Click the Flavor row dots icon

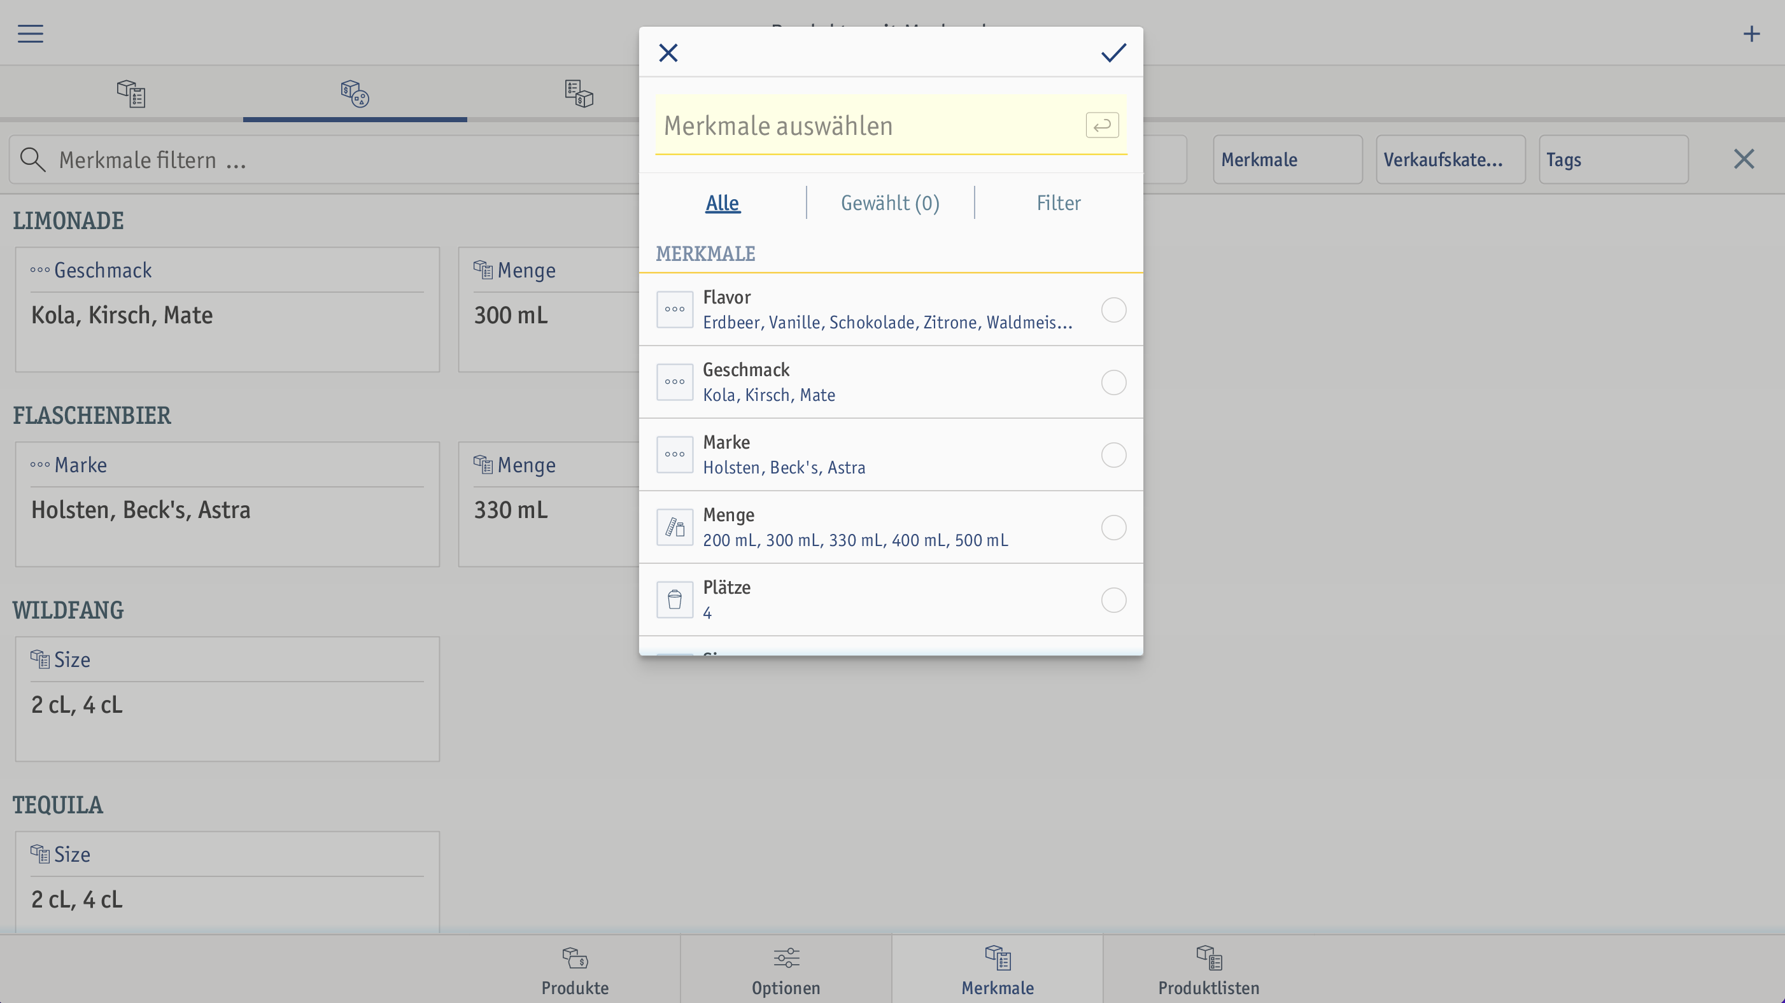tap(674, 310)
